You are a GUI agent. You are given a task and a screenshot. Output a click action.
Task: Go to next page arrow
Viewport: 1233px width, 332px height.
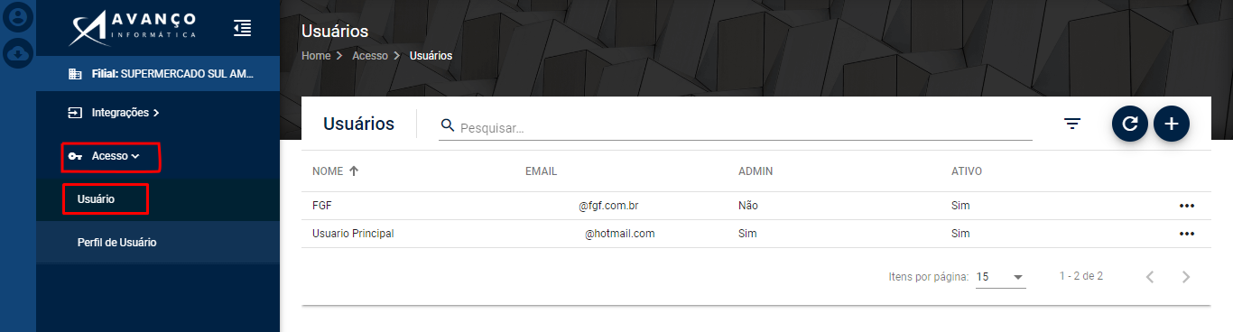point(1187,277)
